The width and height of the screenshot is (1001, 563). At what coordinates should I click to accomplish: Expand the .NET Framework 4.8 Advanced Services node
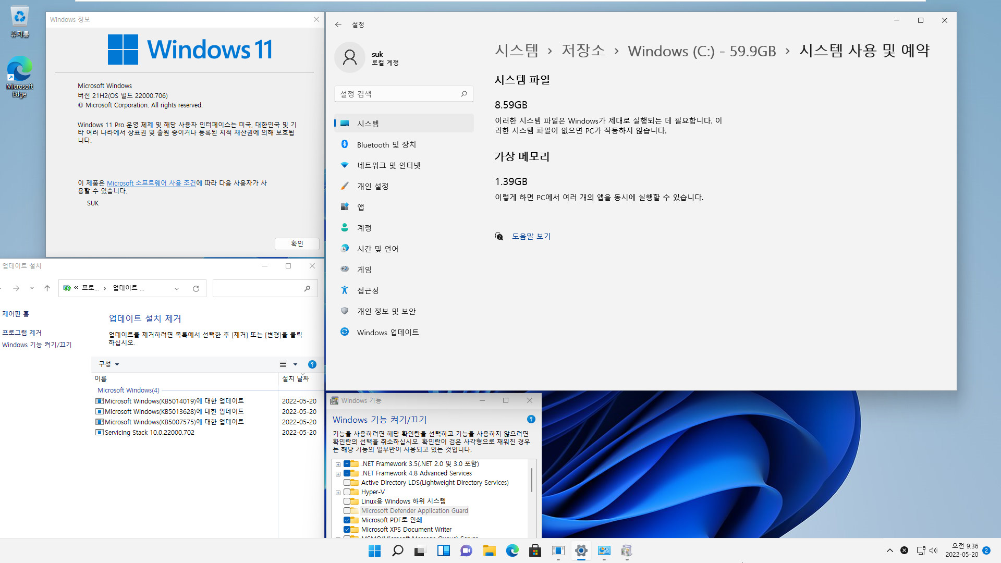pos(338,473)
